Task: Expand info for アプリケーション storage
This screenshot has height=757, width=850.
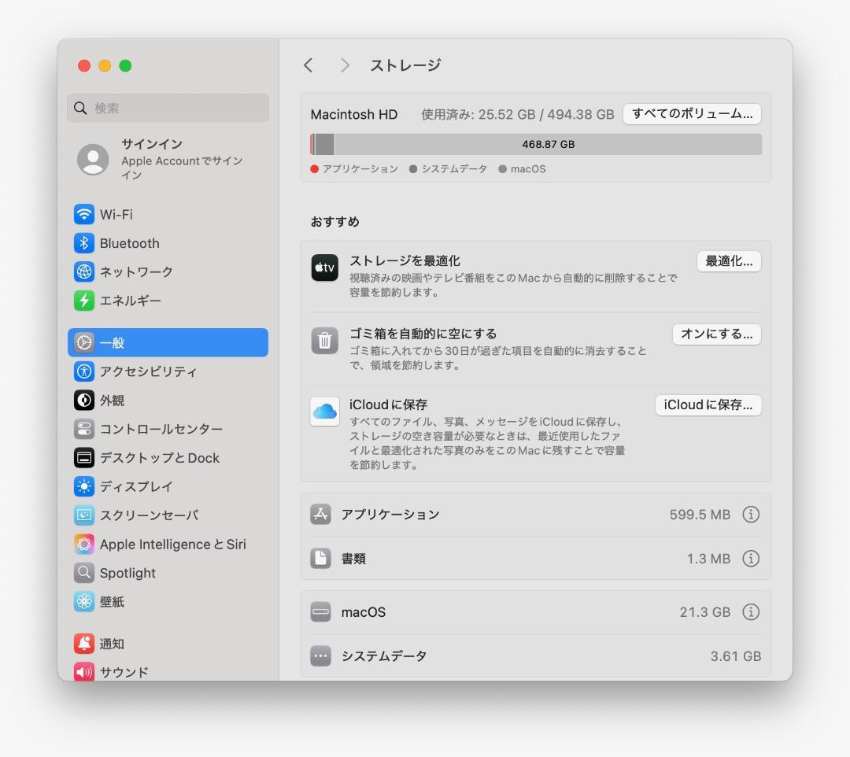Action: [751, 514]
